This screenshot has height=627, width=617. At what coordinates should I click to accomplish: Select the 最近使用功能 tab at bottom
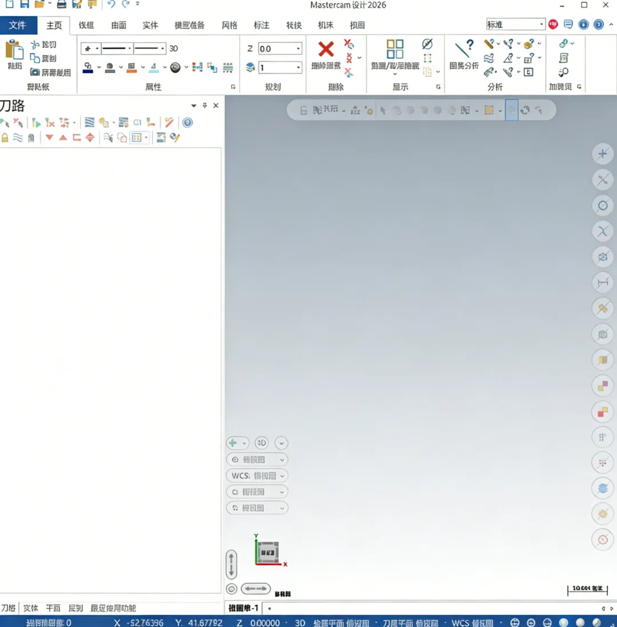pos(113,608)
